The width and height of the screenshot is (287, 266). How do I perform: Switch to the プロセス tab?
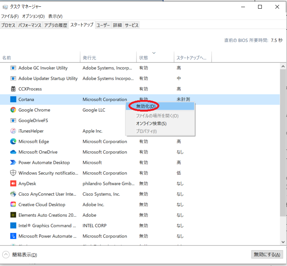click(8, 25)
